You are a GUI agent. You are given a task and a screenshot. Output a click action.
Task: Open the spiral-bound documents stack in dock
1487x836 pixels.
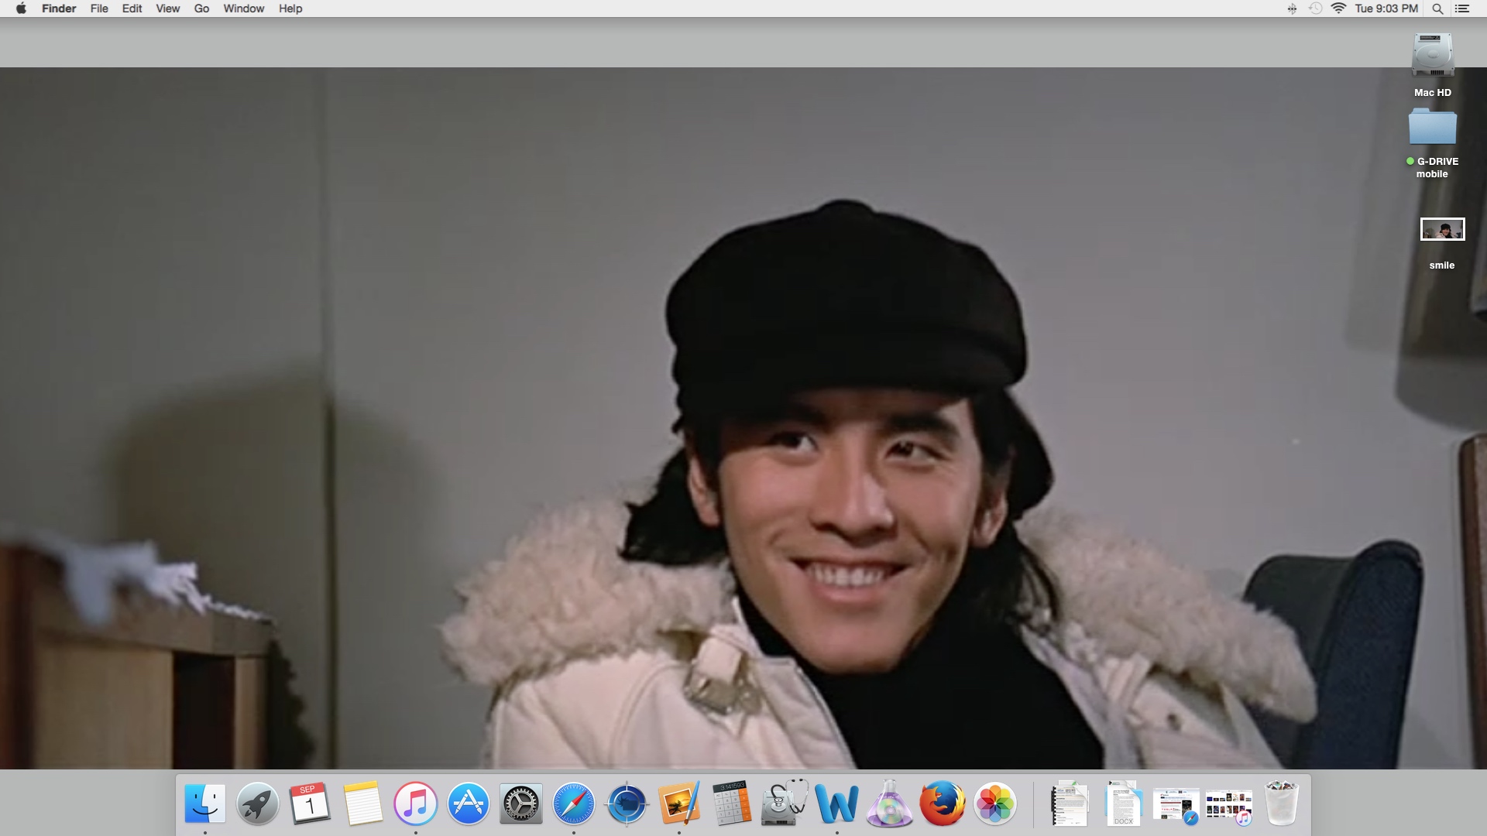1070,803
